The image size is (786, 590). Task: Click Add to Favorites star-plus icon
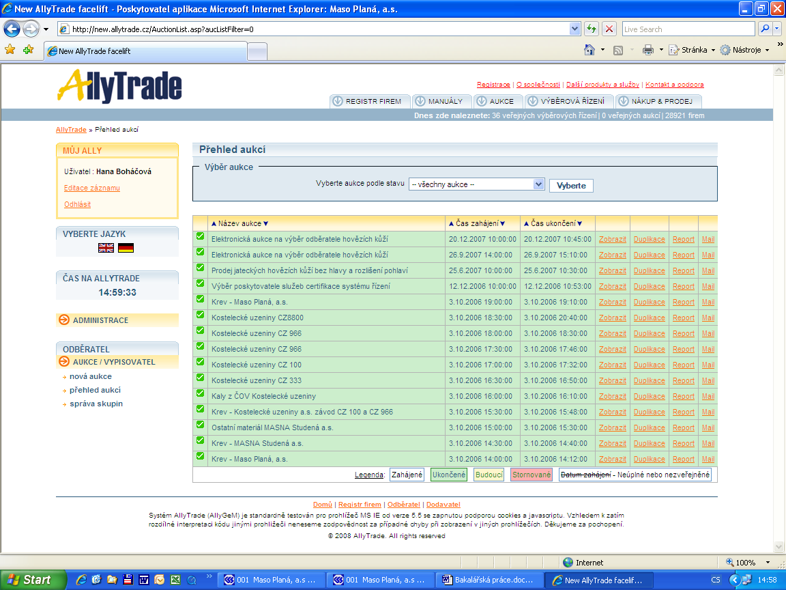tap(28, 50)
